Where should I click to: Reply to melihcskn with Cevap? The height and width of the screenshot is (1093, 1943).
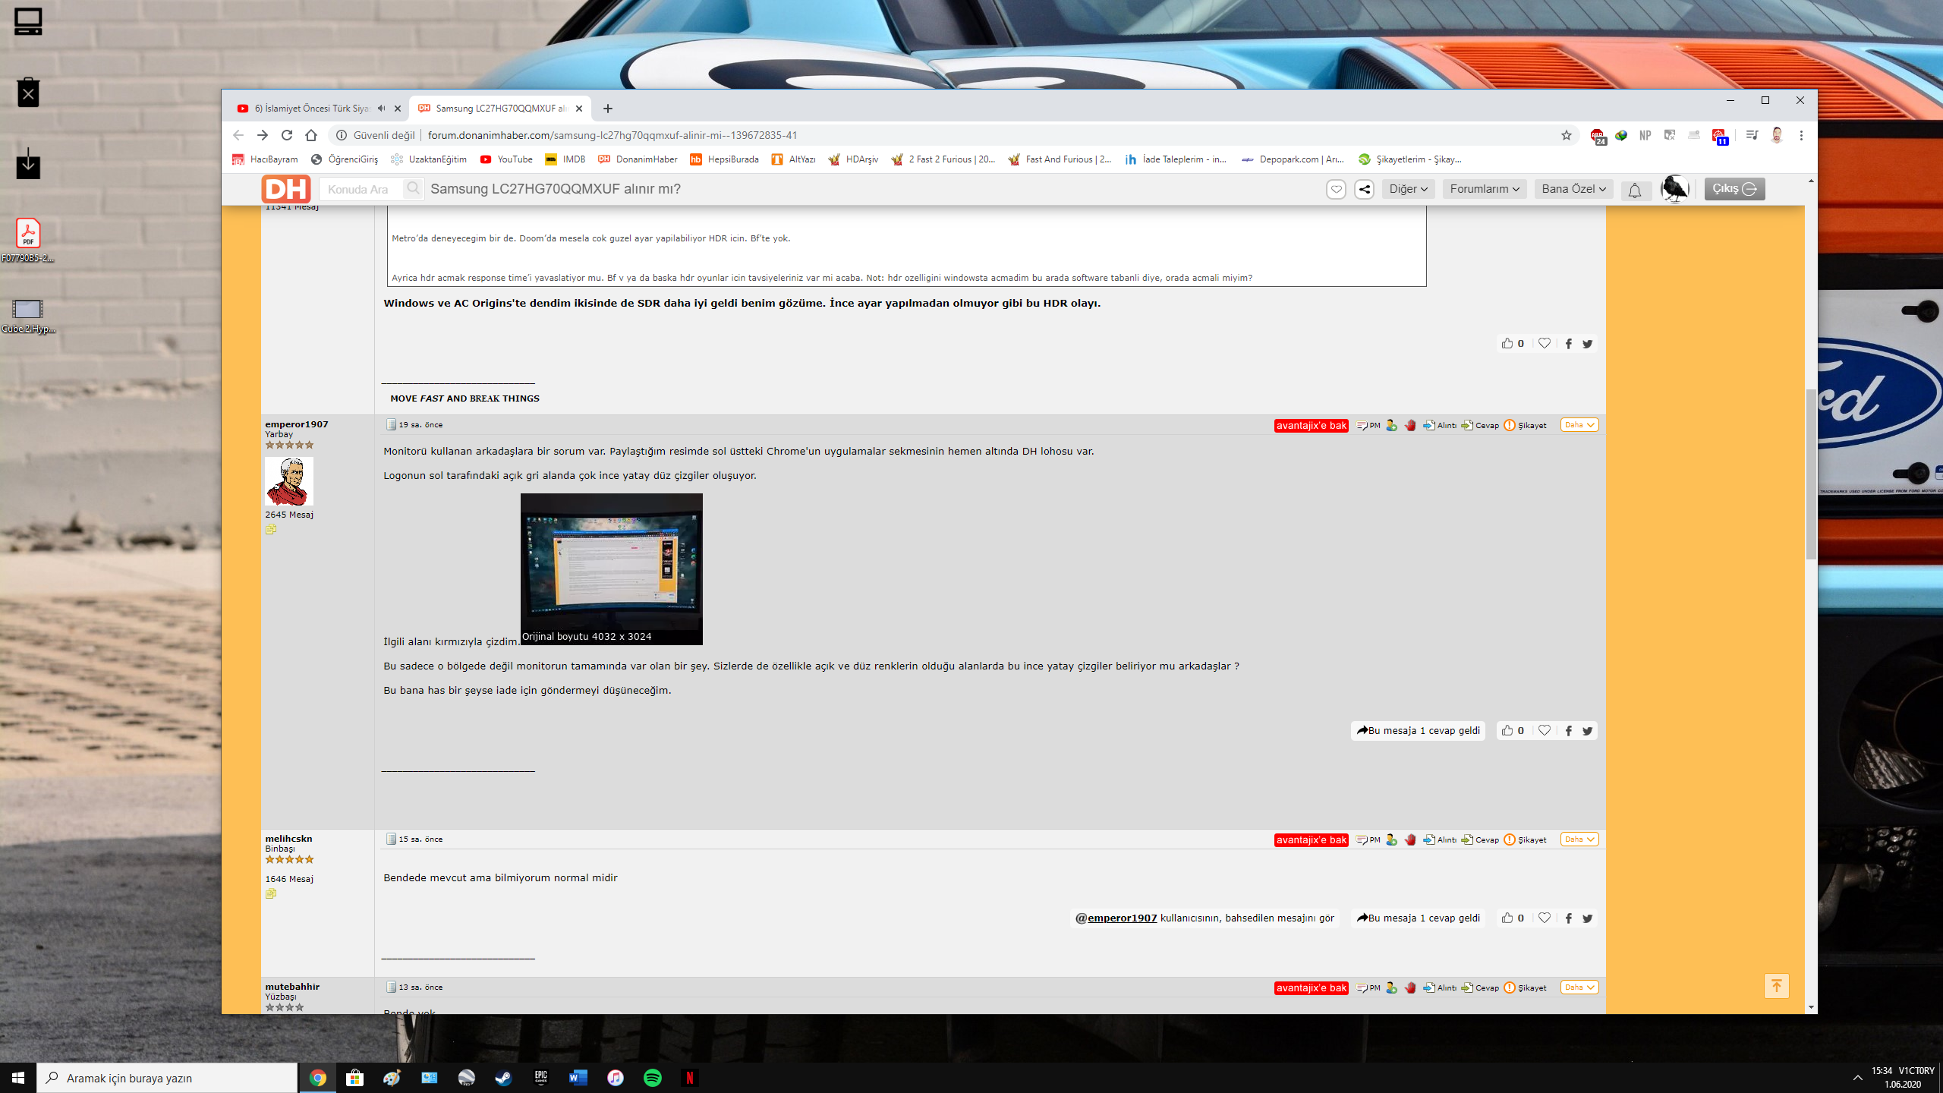click(1480, 839)
